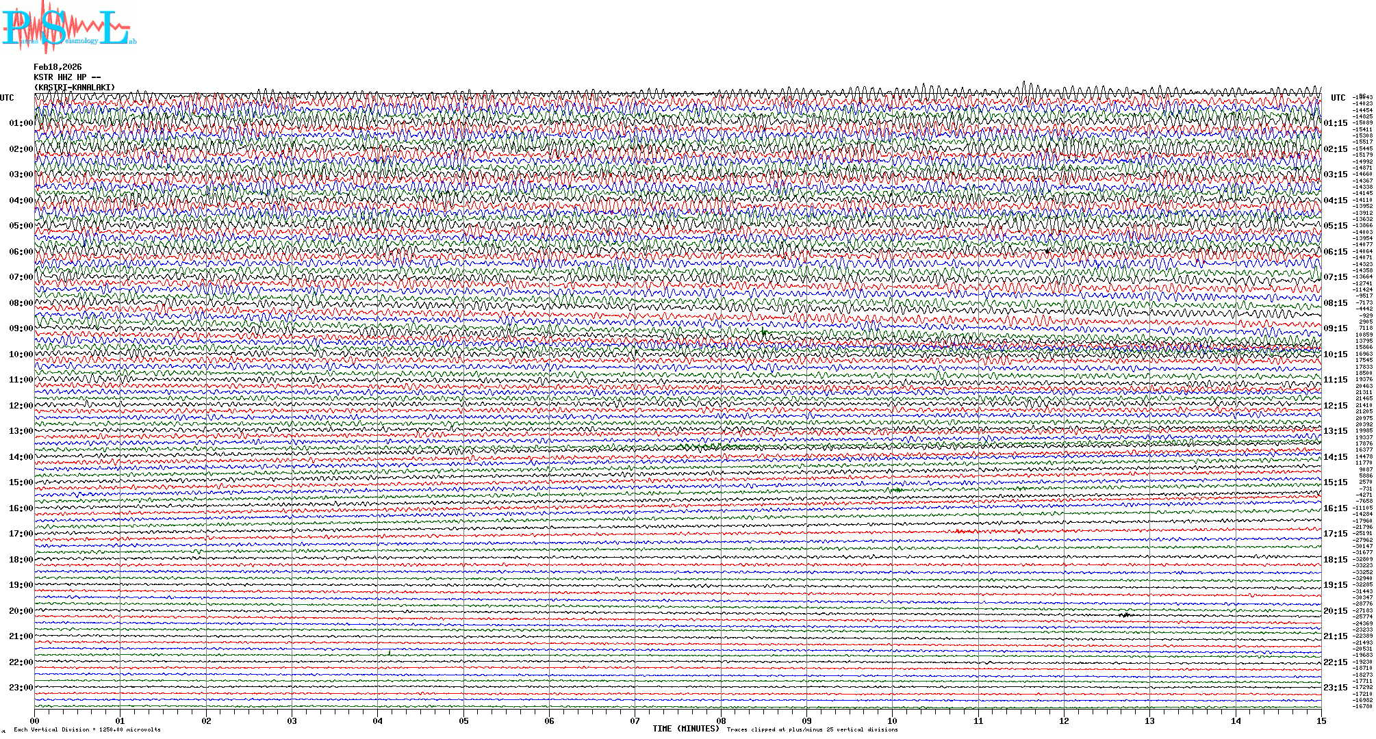Select the 01:00 hour label on the left
1376x739 pixels.
click(21, 123)
